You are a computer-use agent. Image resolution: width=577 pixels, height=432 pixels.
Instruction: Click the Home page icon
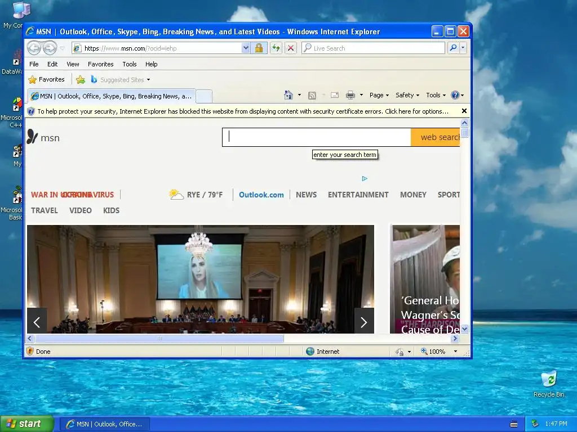[x=288, y=95]
